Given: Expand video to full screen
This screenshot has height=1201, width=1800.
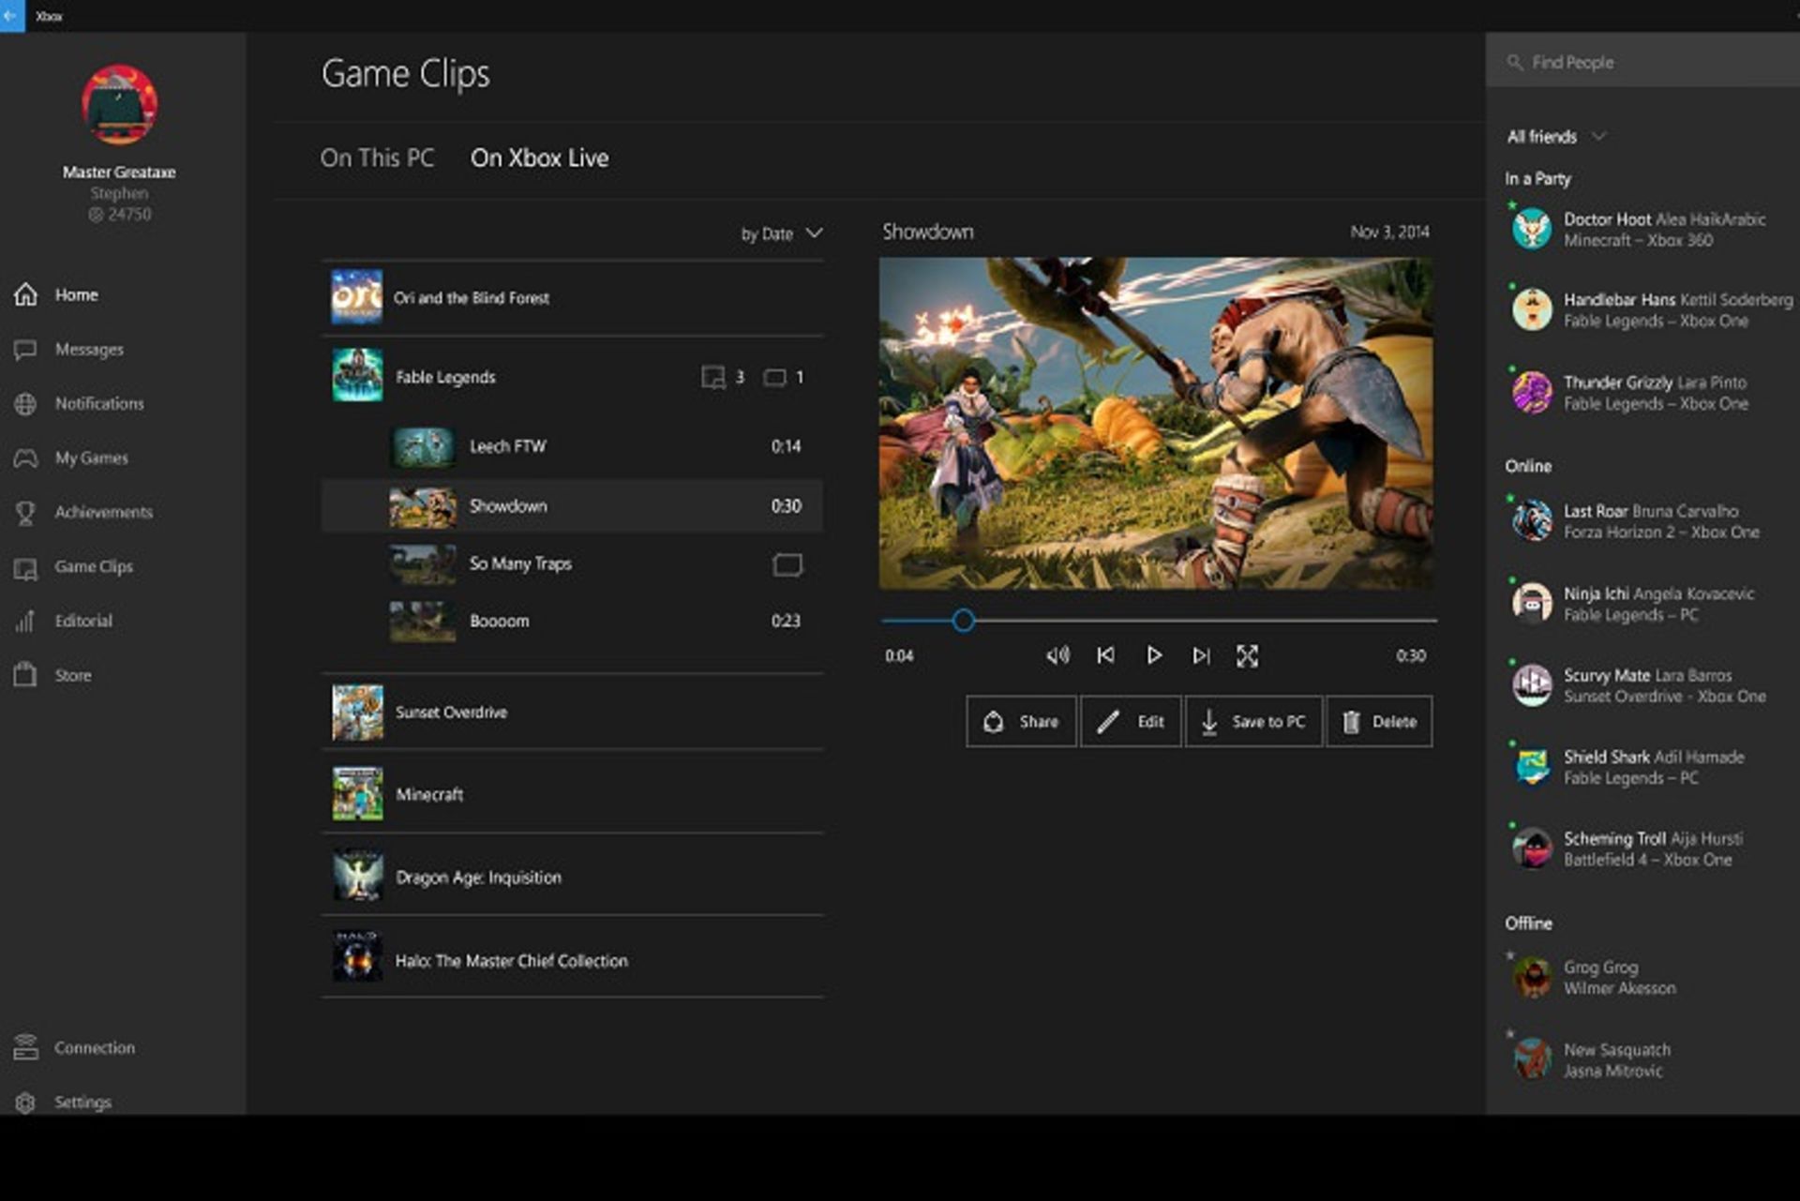Looking at the screenshot, I should [1247, 655].
